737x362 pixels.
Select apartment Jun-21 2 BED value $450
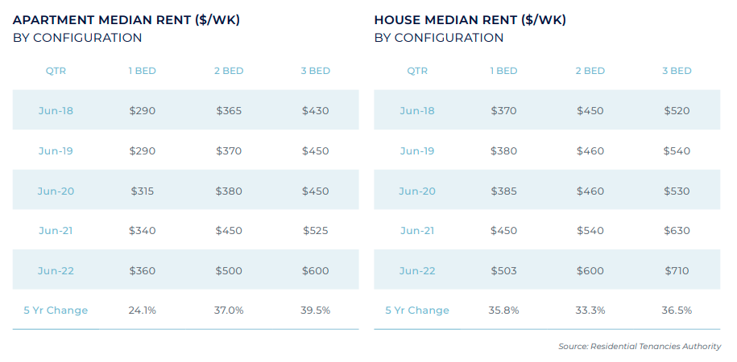pyautogui.click(x=229, y=230)
